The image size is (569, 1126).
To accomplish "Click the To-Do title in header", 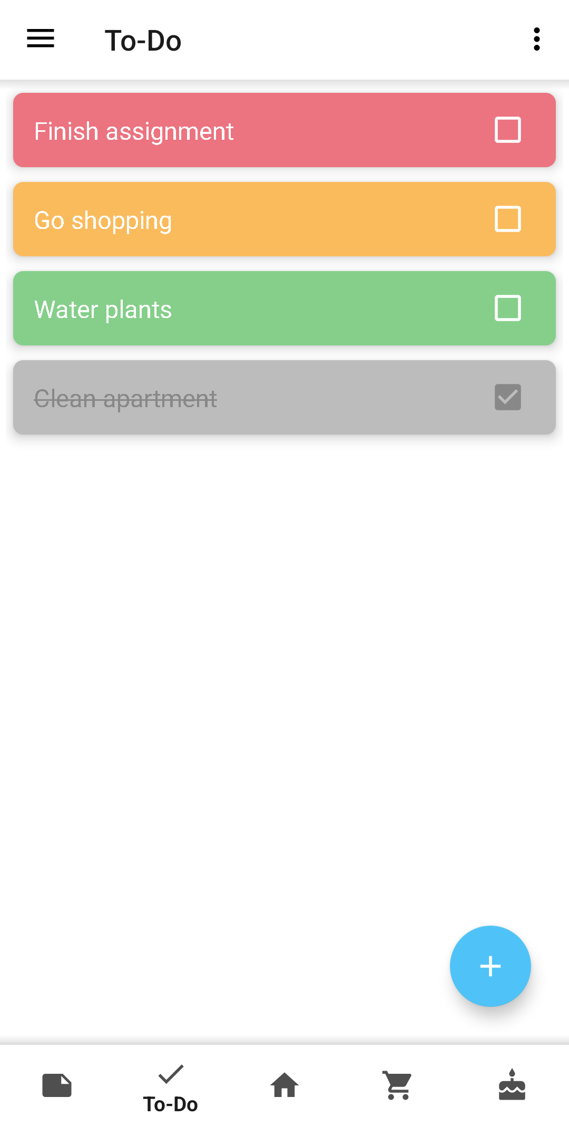I will click(x=143, y=41).
